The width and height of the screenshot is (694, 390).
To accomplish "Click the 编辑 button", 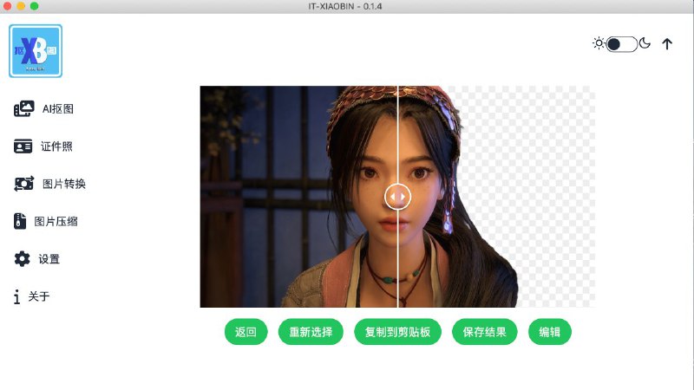I will tap(550, 332).
